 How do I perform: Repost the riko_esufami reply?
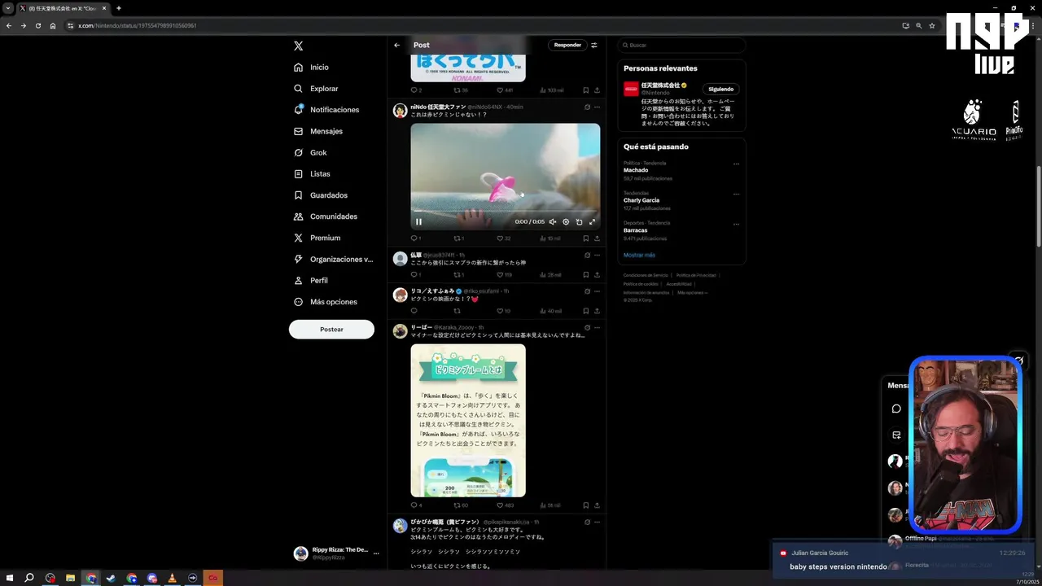tap(457, 311)
